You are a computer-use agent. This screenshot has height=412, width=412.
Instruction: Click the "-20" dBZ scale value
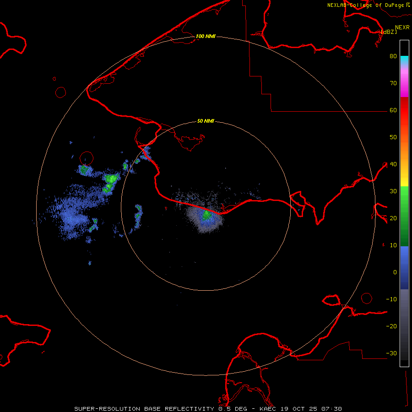[x=391, y=326]
